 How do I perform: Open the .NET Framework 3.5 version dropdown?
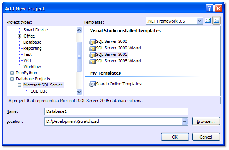tap(199, 21)
